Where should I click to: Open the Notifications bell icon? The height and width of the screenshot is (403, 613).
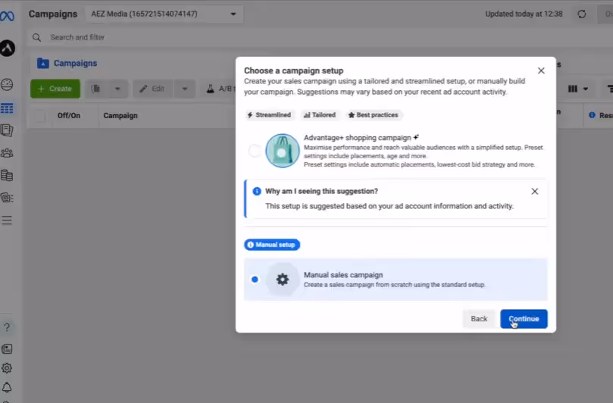pos(7,387)
